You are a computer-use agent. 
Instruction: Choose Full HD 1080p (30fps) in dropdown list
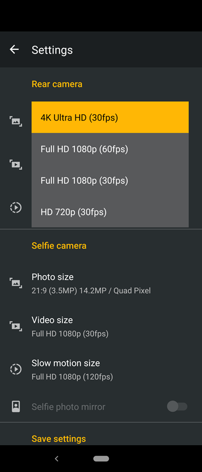tap(110, 180)
